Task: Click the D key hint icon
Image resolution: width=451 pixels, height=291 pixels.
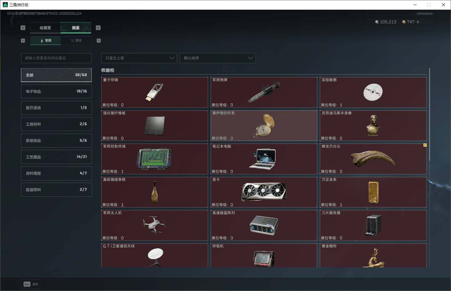Action: pos(99,41)
